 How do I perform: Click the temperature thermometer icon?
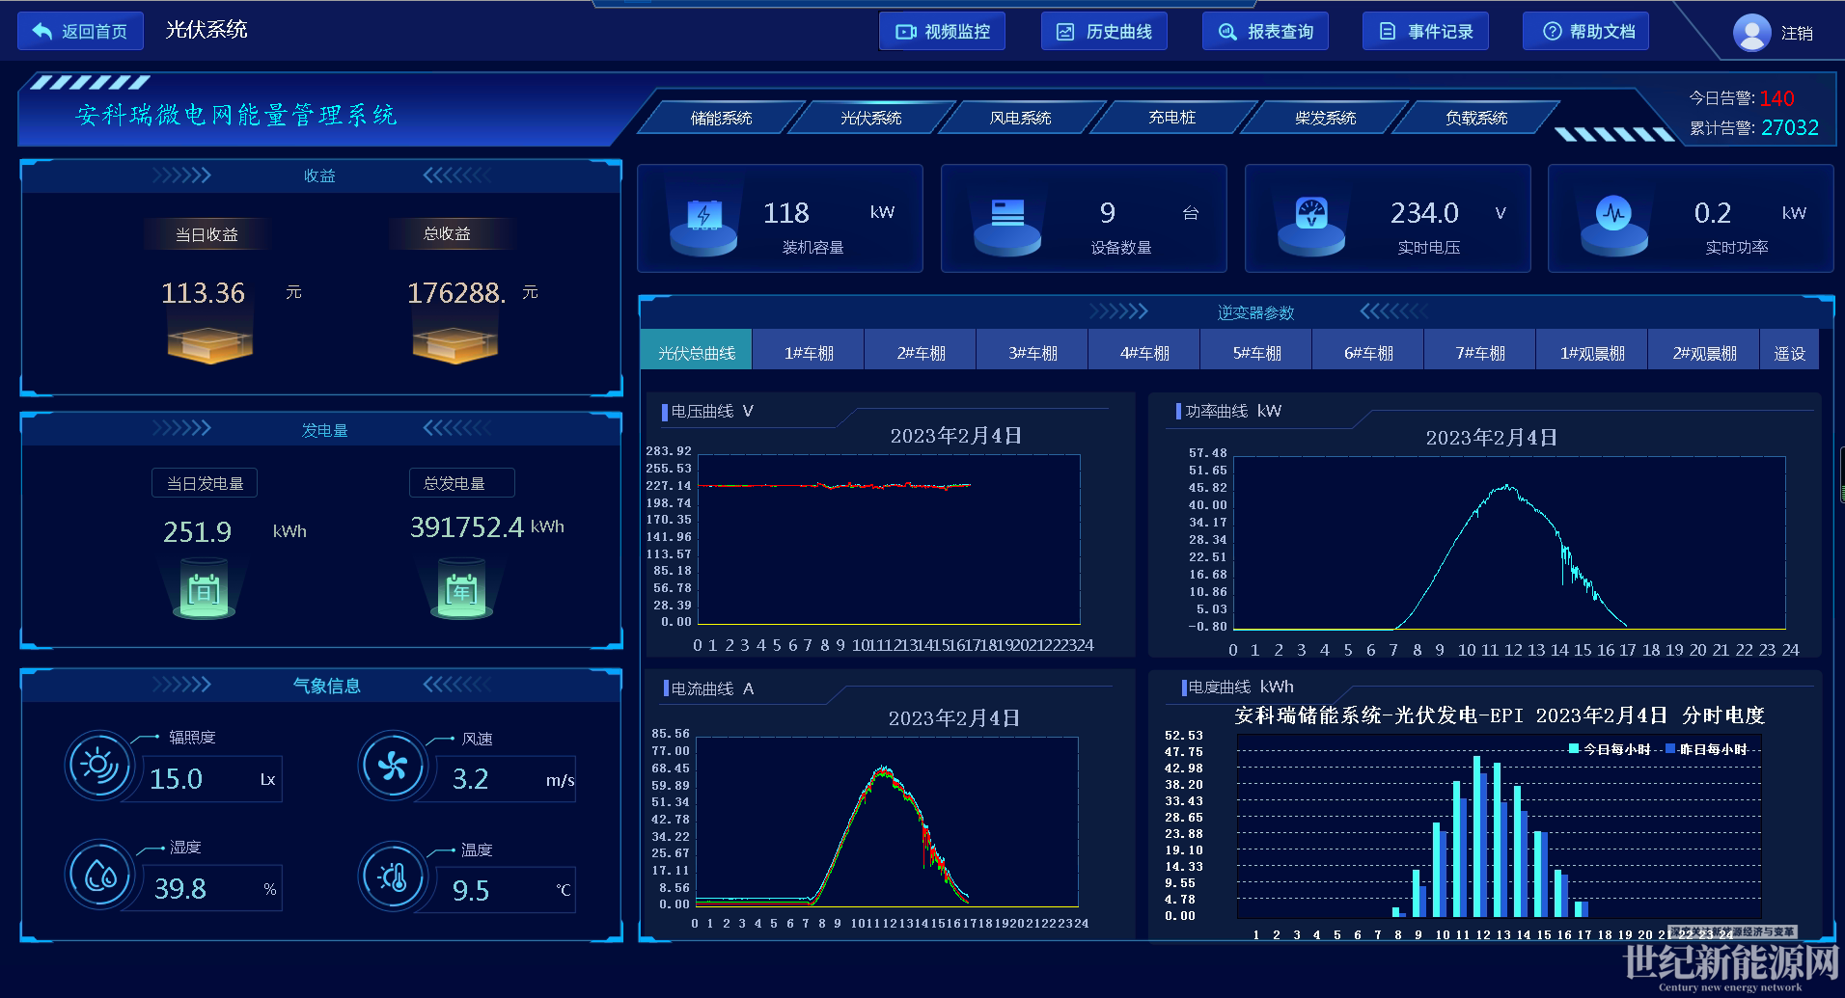pos(393,877)
